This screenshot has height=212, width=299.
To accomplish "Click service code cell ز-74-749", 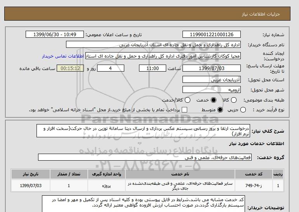I will pyautogui.click(x=254, y=186).
